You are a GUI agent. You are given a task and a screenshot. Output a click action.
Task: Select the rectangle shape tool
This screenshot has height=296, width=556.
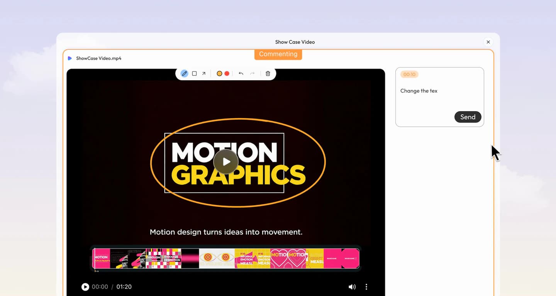(194, 73)
